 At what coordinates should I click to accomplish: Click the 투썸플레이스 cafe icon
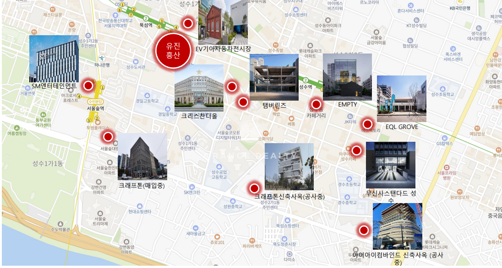point(98,123)
